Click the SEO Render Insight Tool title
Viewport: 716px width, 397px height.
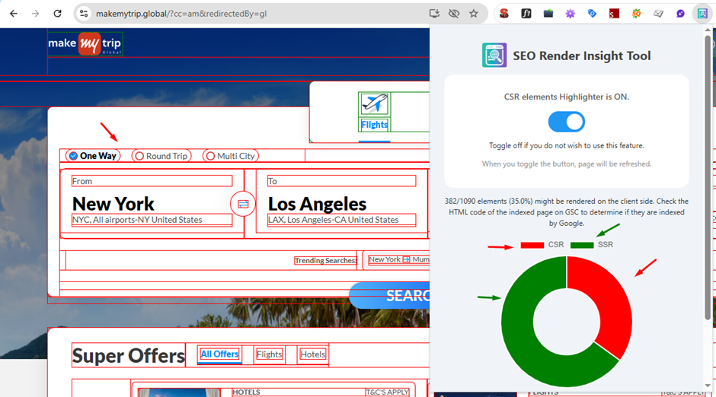582,56
